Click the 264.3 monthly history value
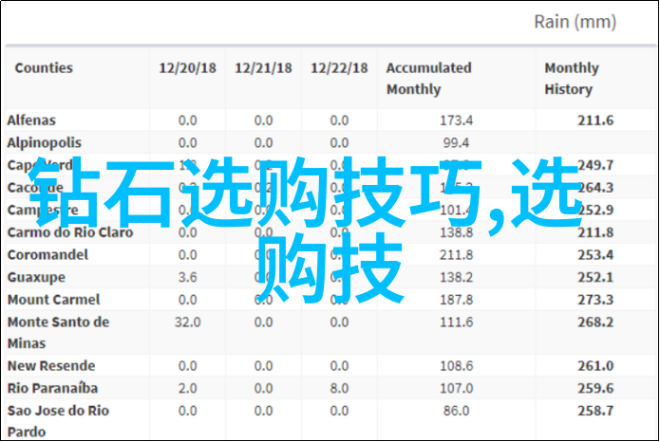660x442 pixels. coord(595,188)
